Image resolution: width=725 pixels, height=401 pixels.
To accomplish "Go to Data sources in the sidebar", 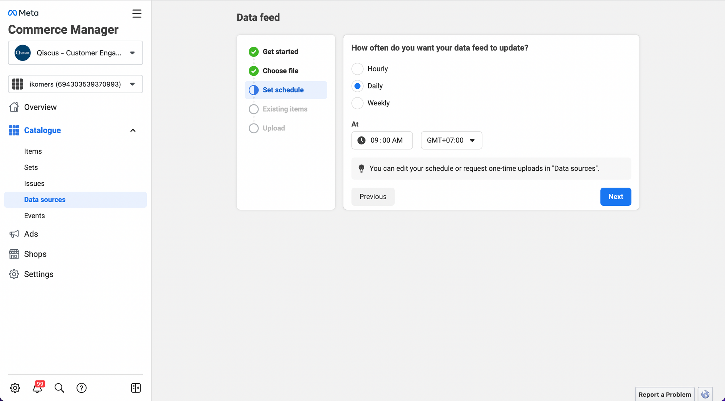I will [45, 200].
